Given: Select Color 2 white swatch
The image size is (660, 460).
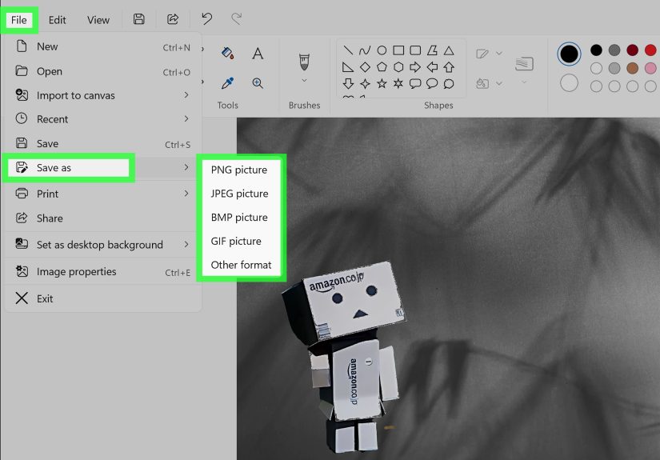Looking at the screenshot, I should (569, 83).
